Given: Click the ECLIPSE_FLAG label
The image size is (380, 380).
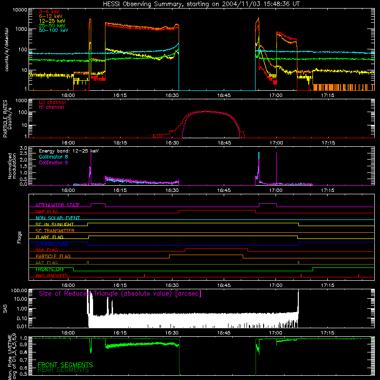Looking at the screenshot, I should point(52,244).
